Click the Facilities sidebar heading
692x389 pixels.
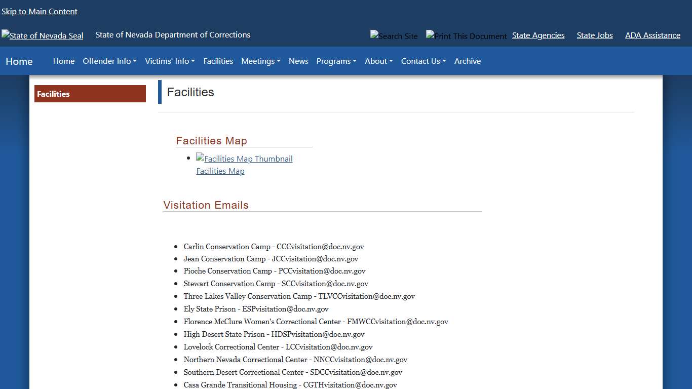coord(53,94)
